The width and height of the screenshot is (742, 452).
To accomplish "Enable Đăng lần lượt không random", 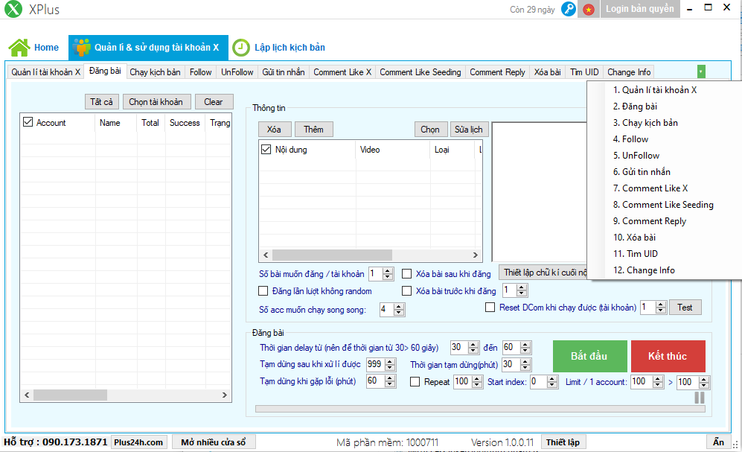I will [x=263, y=290].
